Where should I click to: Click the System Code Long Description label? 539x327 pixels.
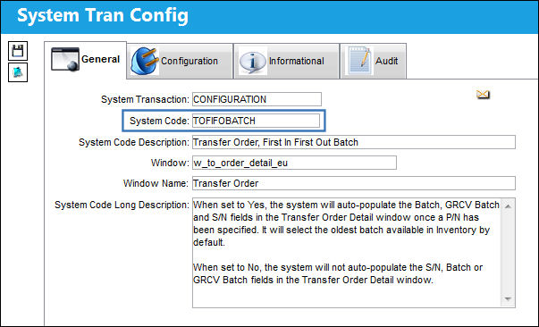point(122,205)
